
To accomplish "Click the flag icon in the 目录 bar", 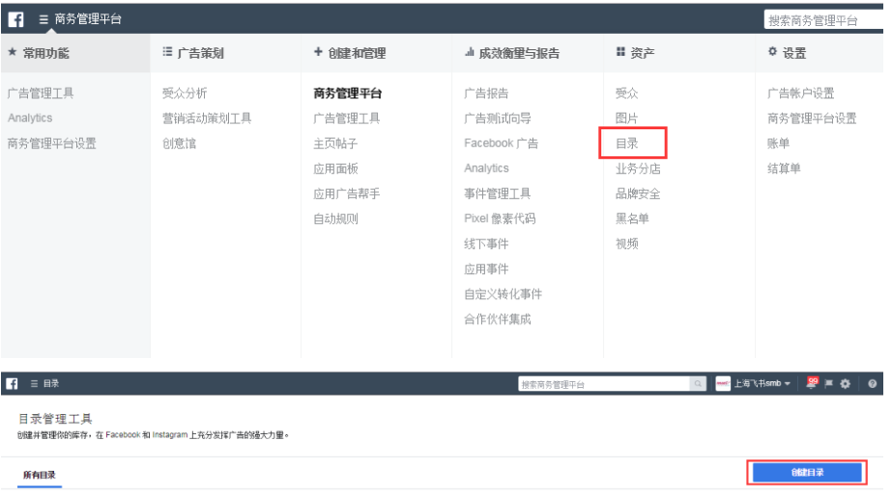I will coord(829,384).
